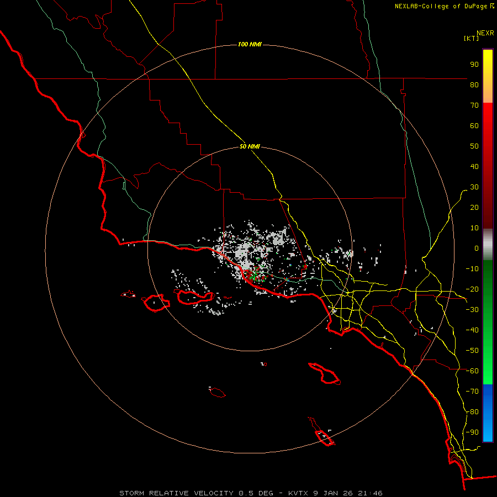Click the bright green segment of the color bar

488,322
